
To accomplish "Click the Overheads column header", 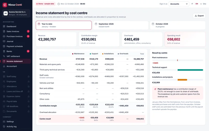I will (x=123, y=54).
